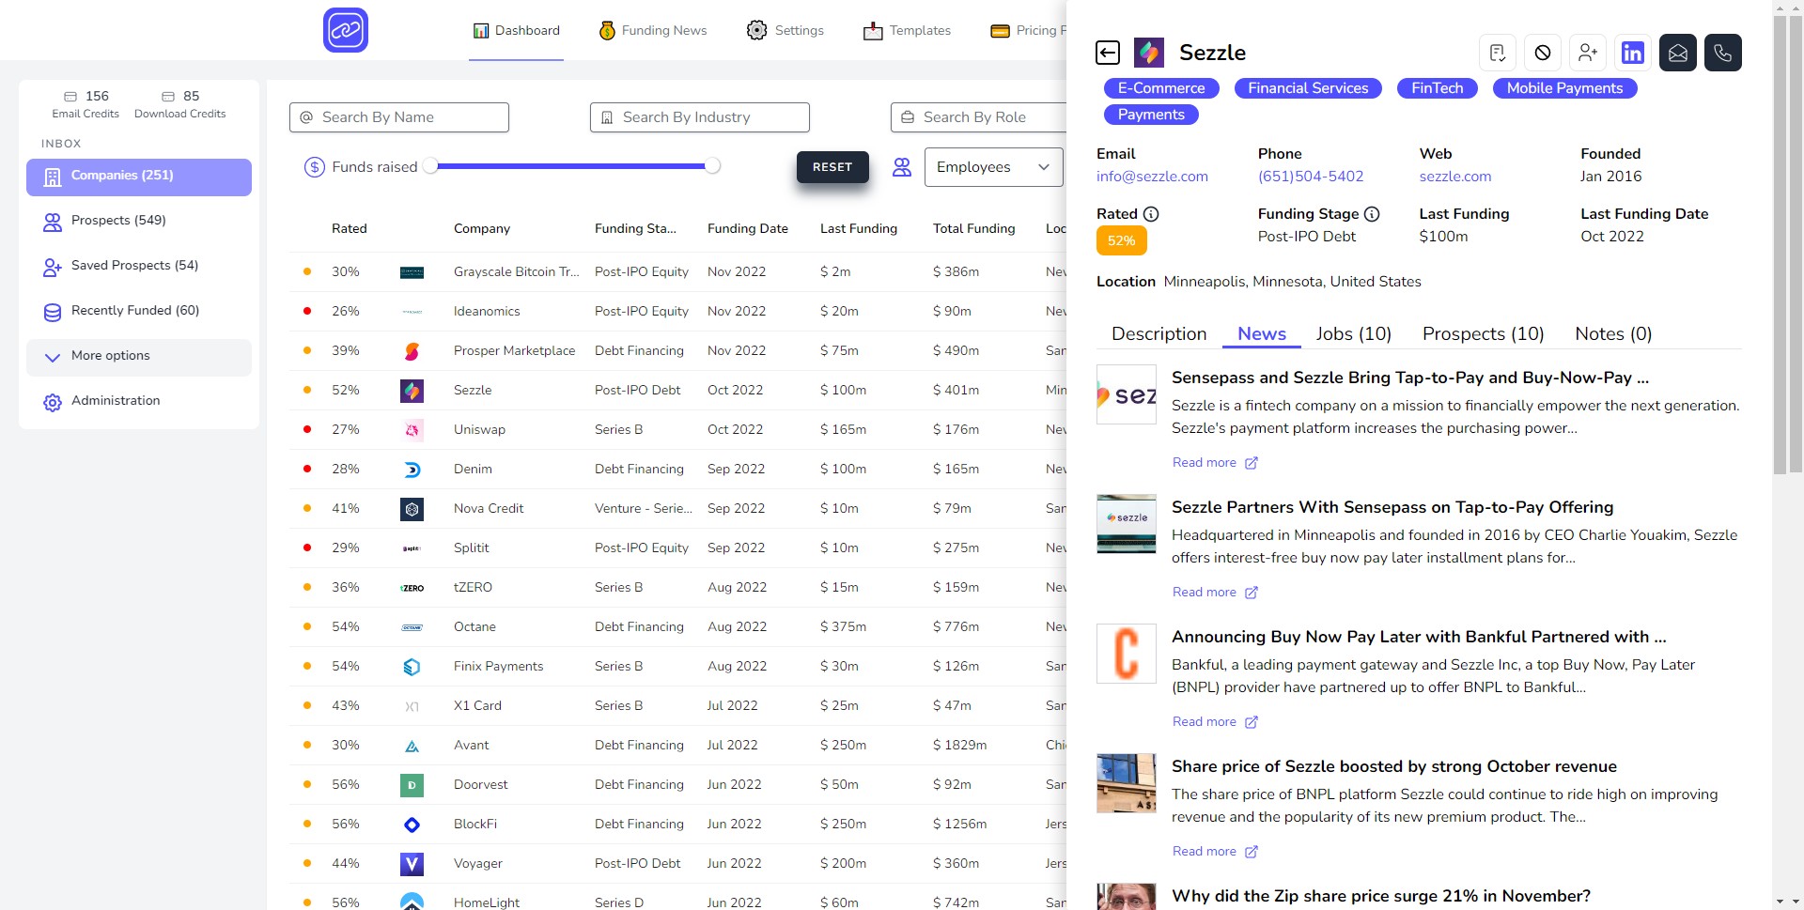Viewport: 1804px width, 910px height.
Task: Click the Prosper Marketplace logo
Action: (x=412, y=351)
